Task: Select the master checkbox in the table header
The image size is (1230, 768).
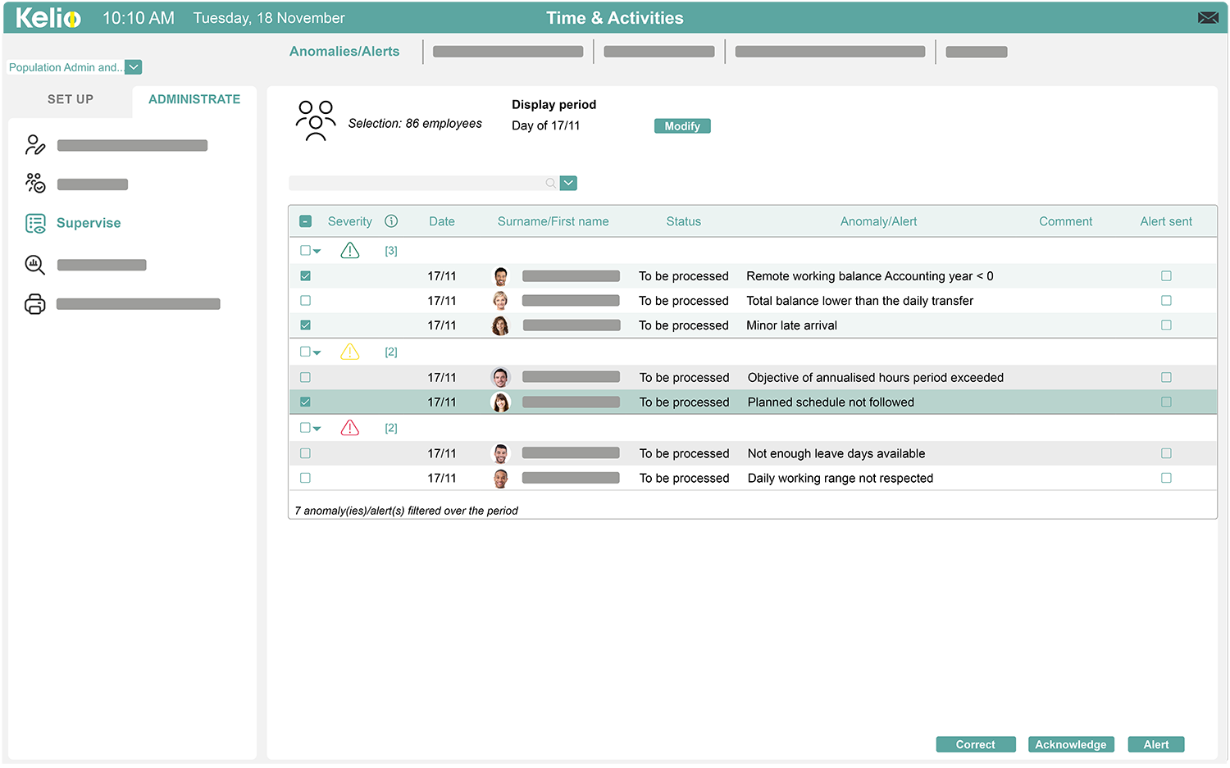Action: (305, 220)
